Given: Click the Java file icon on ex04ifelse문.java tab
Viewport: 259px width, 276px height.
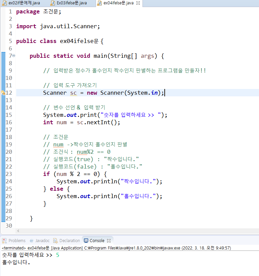Looking at the screenshot, I should (x=99, y=3).
